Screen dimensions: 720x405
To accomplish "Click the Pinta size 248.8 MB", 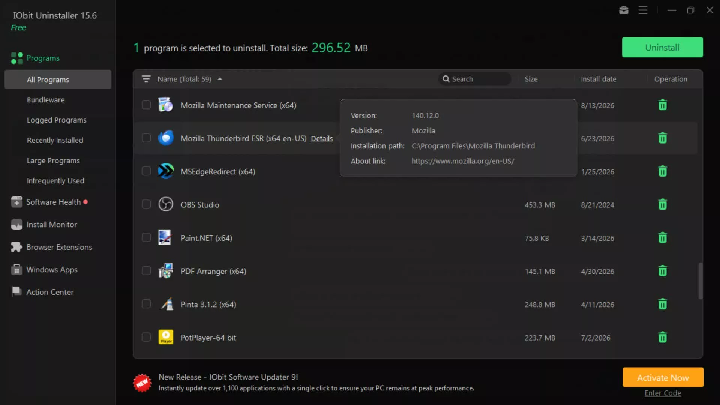I will click(540, 304).
